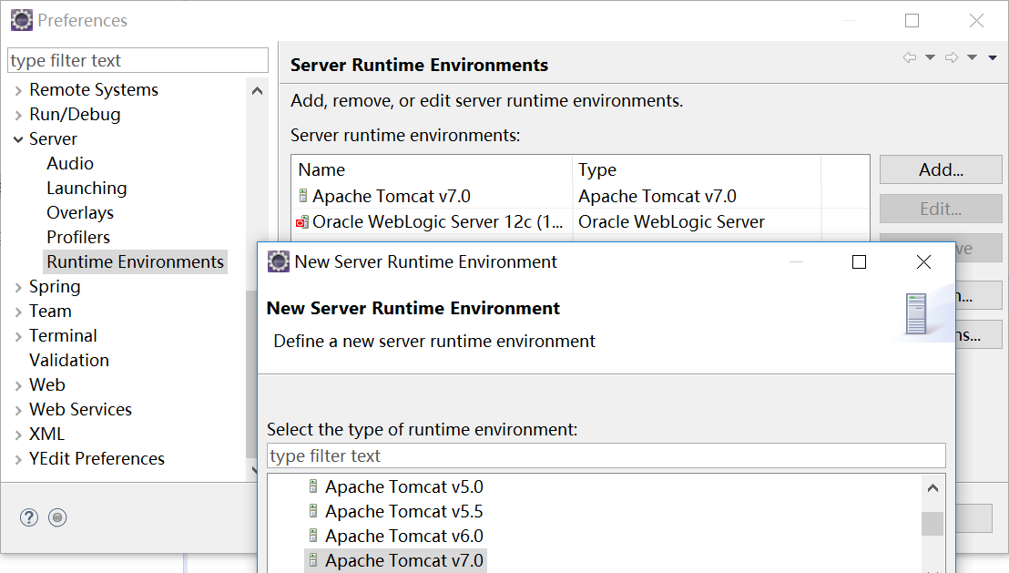Expand the Team tree node
The width and height of the screenshot is (1009, 573).
[x=18, y=312]
